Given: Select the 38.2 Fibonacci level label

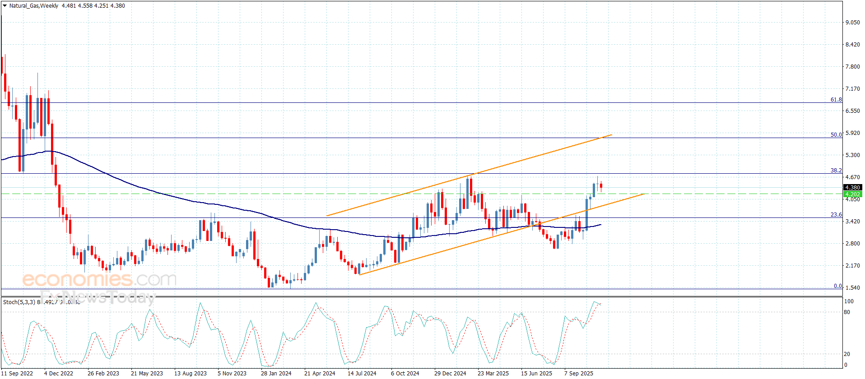Looking at the screenshot, I should (x=836, y=170).
